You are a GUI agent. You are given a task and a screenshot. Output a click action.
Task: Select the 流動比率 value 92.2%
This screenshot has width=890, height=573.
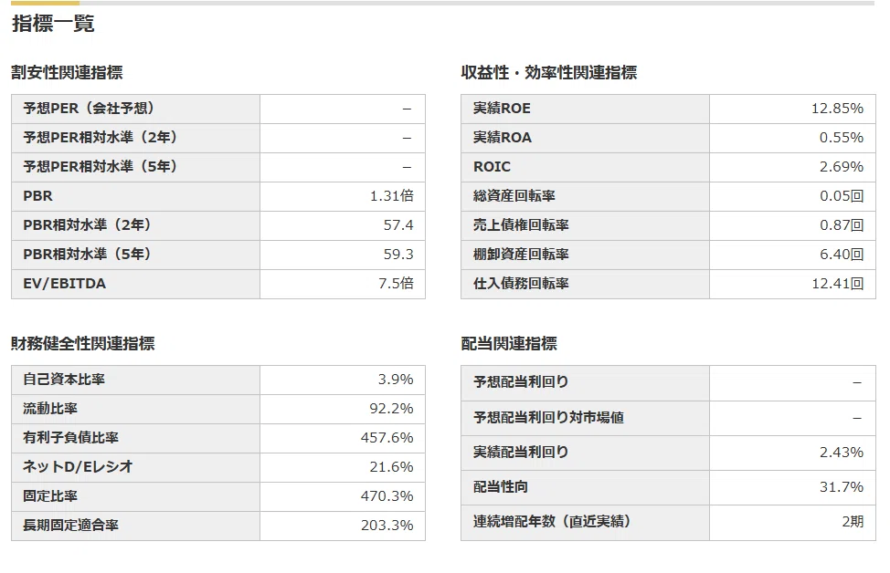point(391,409)
